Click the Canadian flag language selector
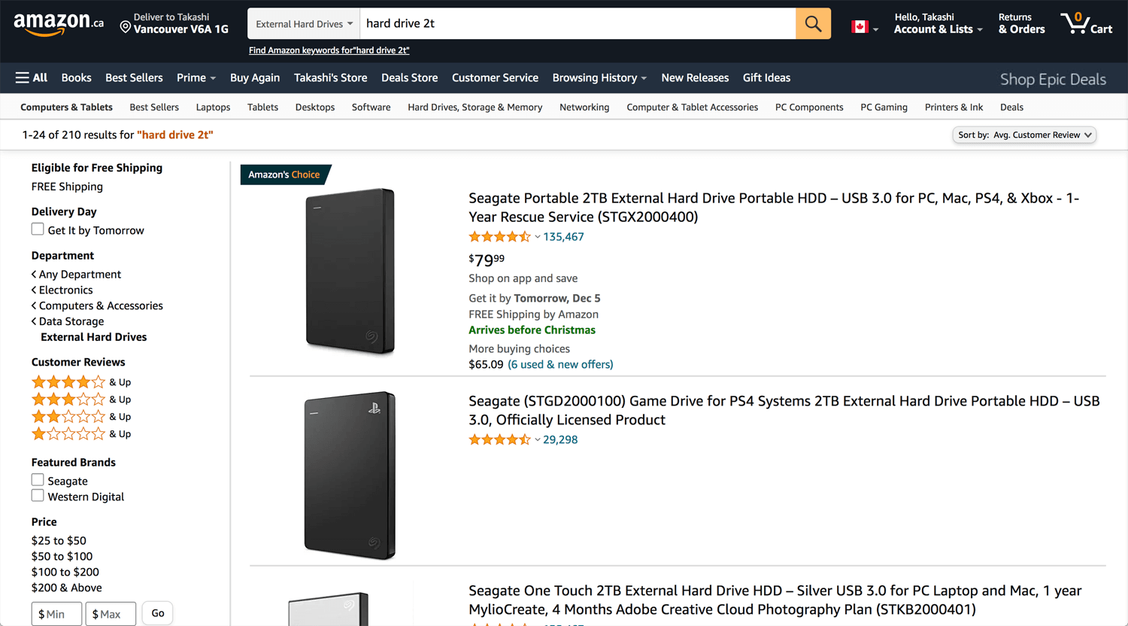1128x626 pixels. [x=864, y=27]
